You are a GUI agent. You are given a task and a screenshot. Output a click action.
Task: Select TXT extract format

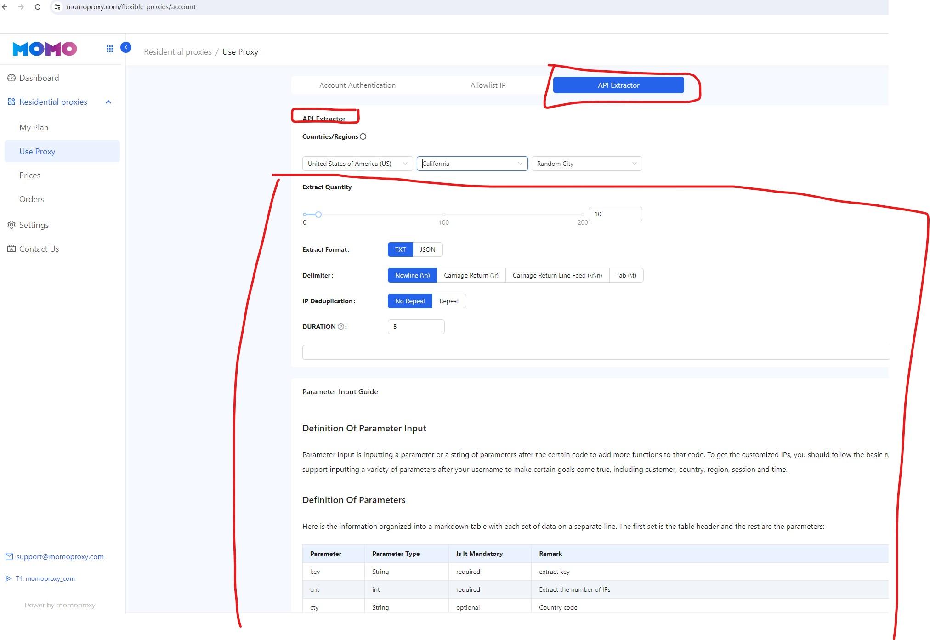(400, 249)
